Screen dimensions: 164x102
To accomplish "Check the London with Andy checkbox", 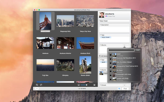I will tap(110, 79).
